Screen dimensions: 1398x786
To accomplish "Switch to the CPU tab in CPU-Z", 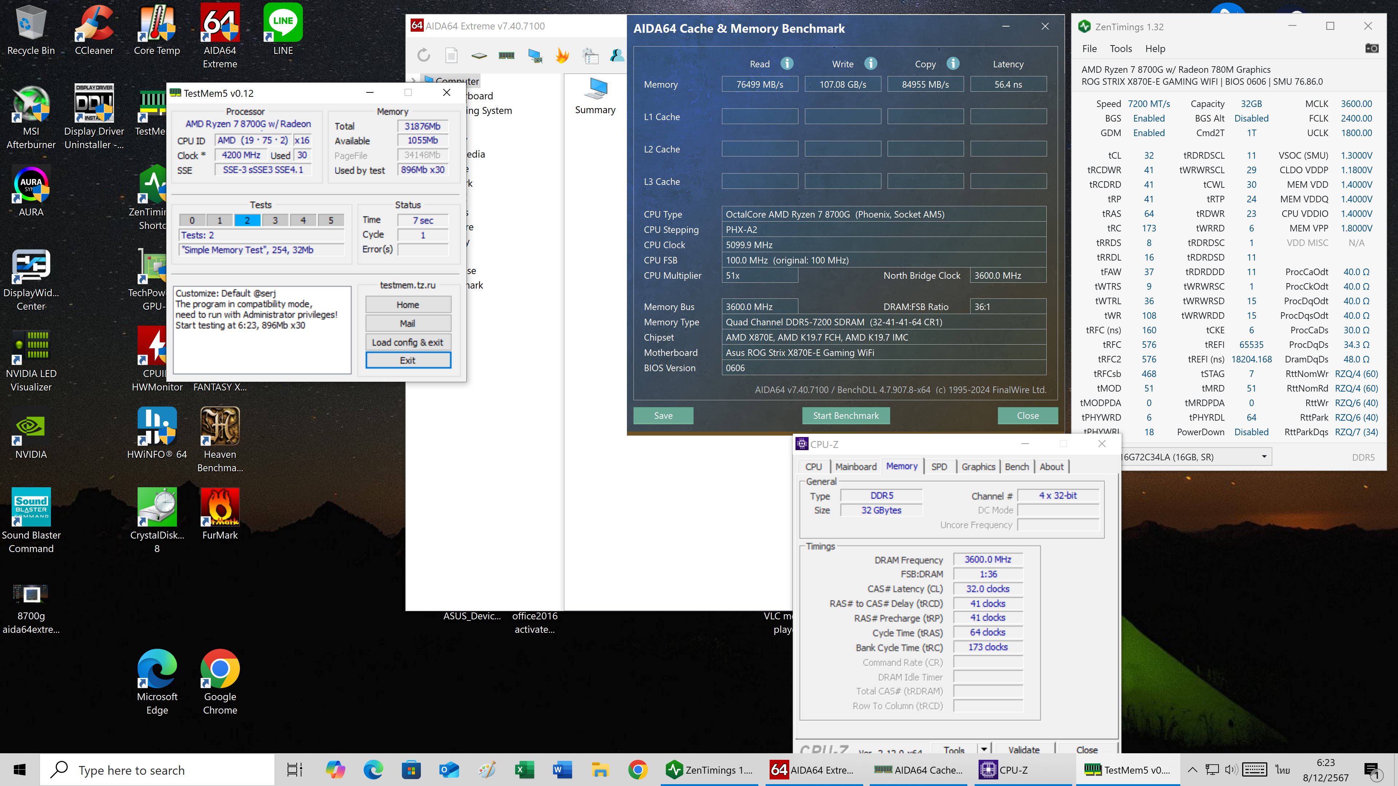I will [x=813, y=467].
